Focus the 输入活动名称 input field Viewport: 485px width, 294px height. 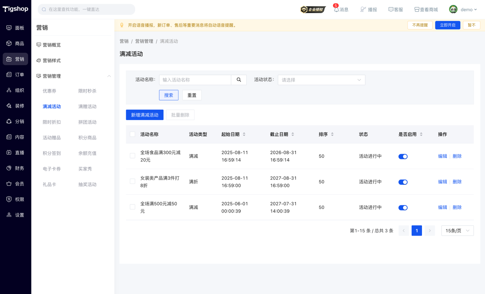click(x=195, y=80)
